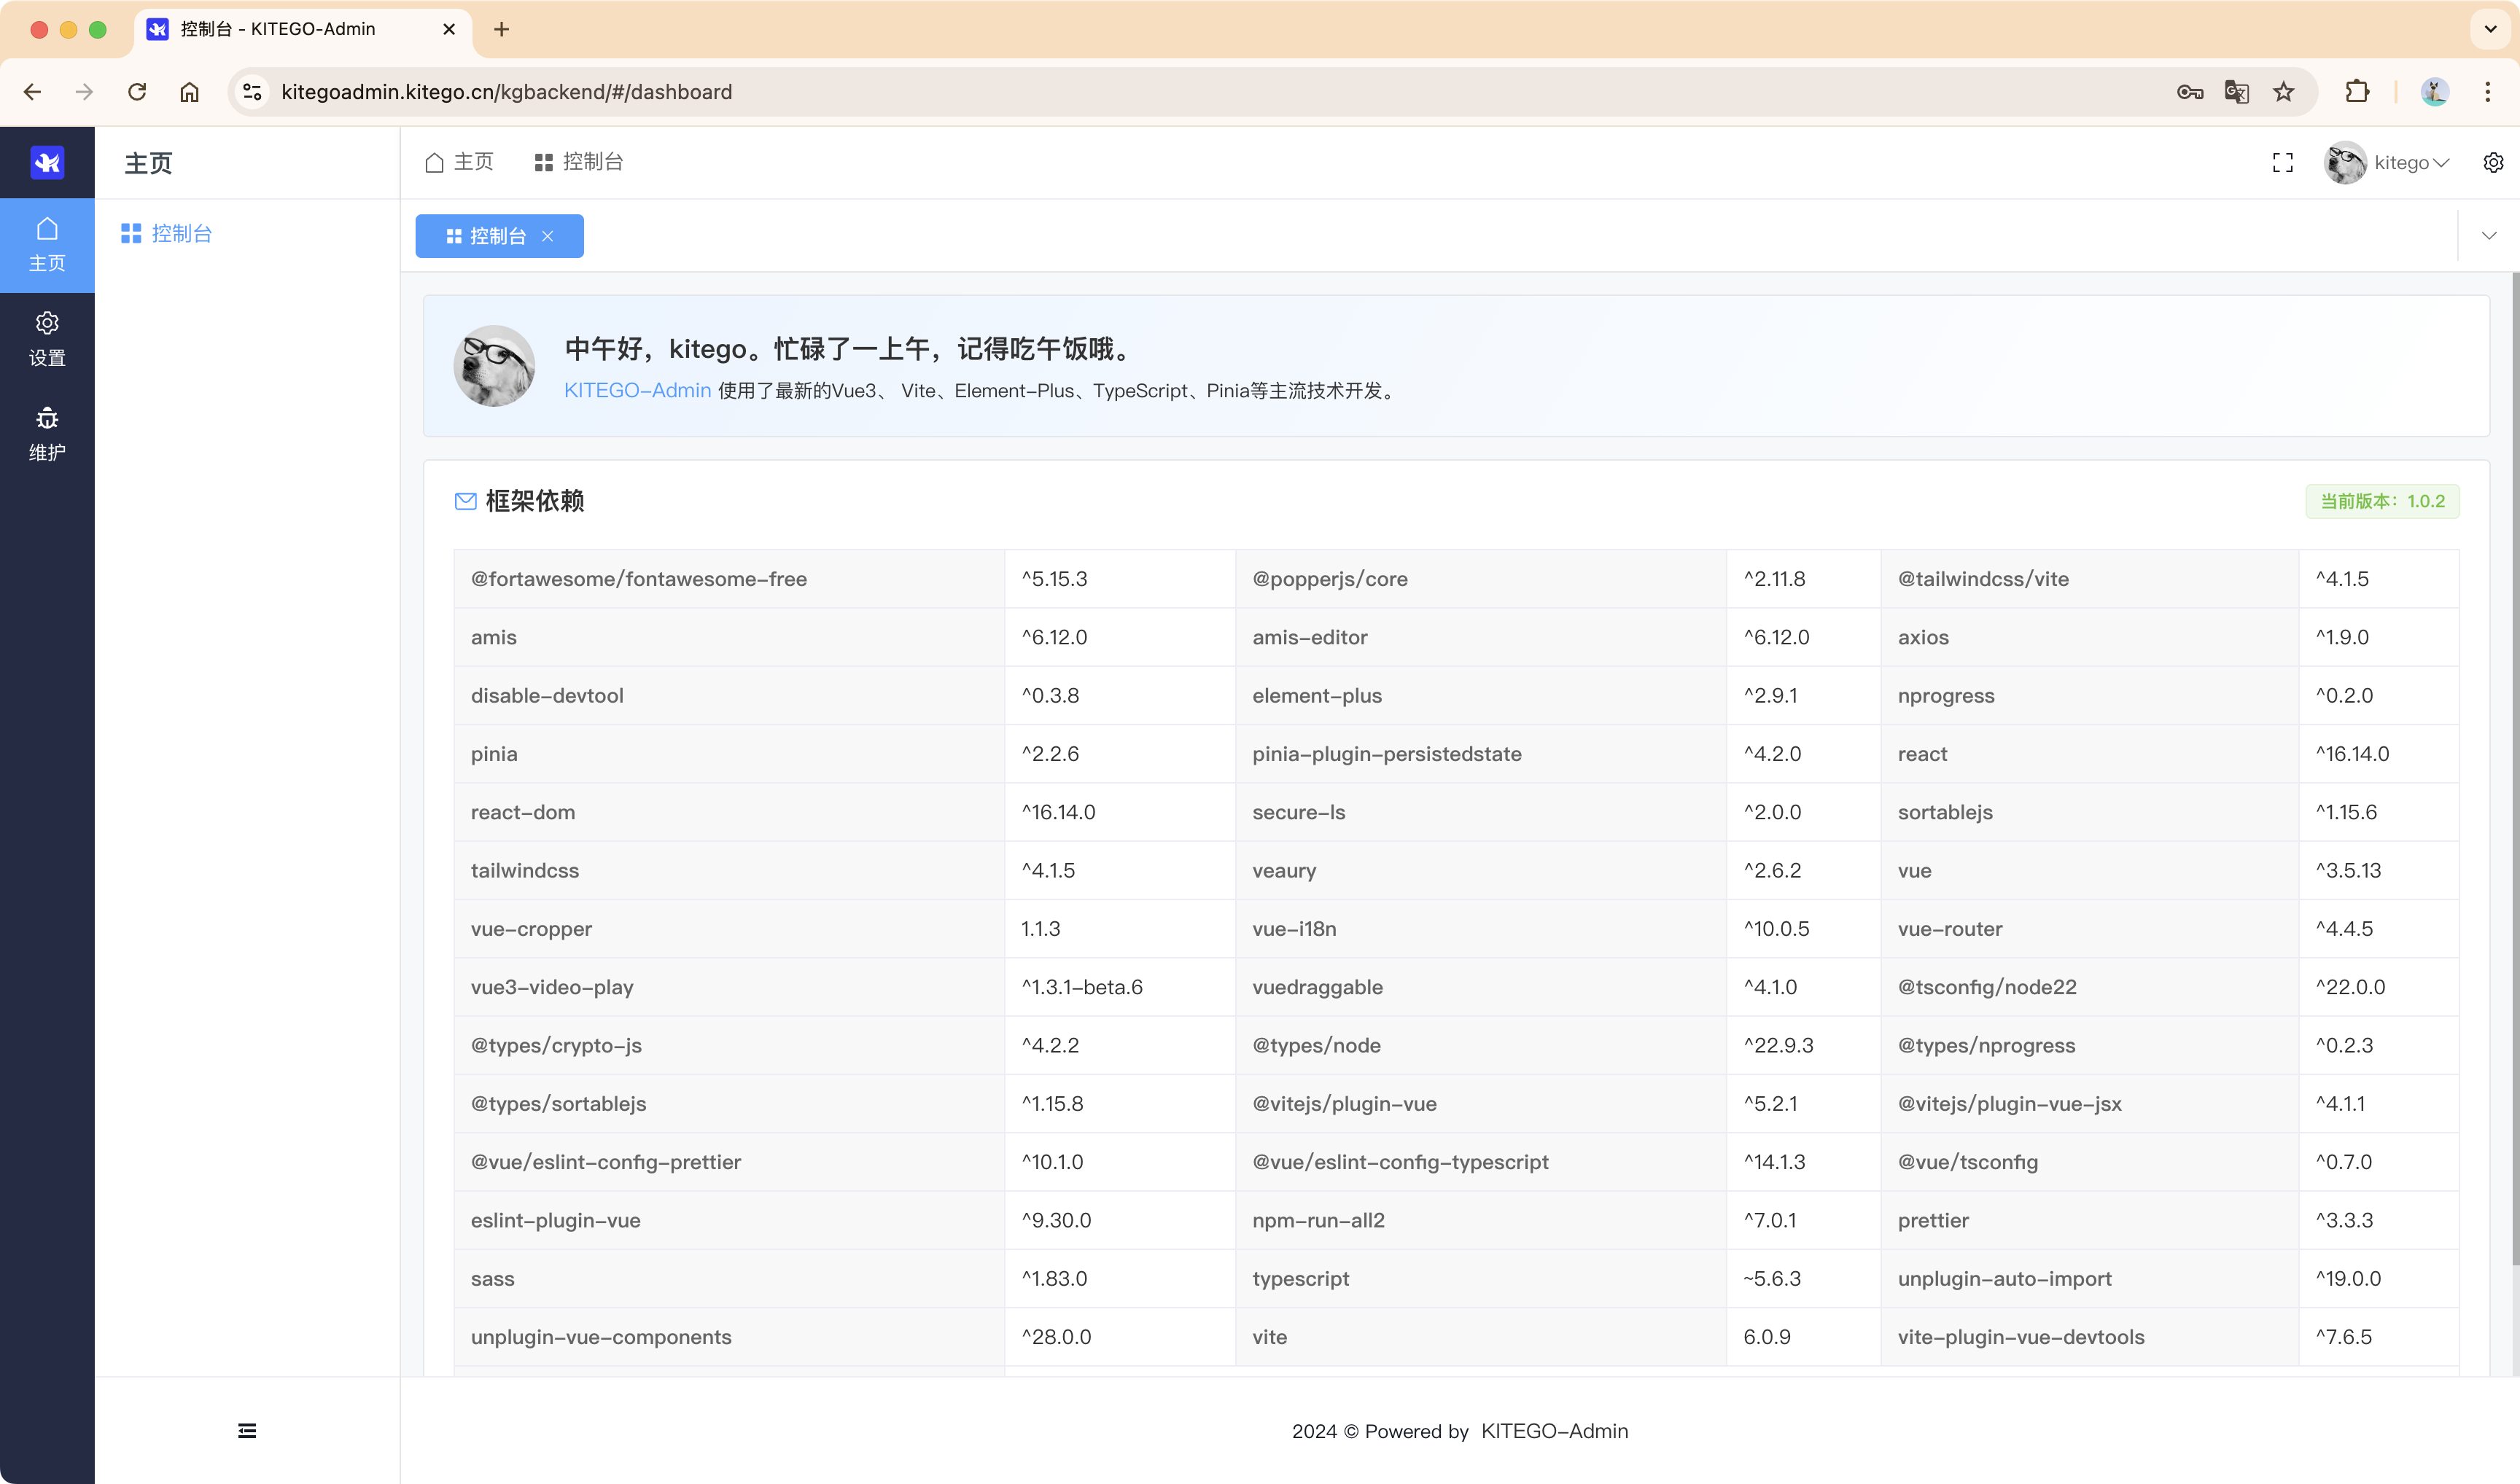
Task: Open the Chrome three-dot menu
Action: tap(2487, 92)
